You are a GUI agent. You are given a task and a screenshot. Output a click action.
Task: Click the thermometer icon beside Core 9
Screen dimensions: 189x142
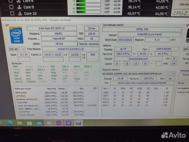coord(19,7)
